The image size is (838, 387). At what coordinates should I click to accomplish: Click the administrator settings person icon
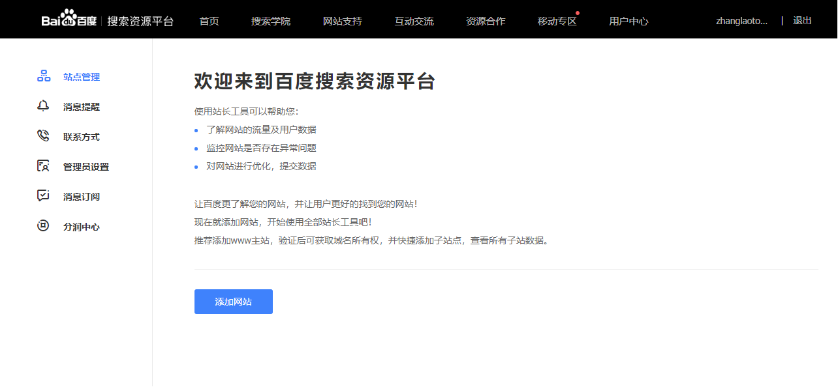click(44, 166)
